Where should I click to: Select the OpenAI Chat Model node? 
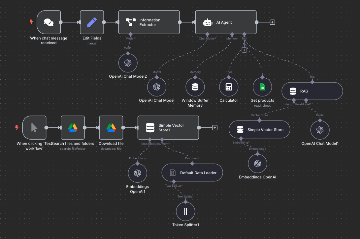click(x=157, y=87)
